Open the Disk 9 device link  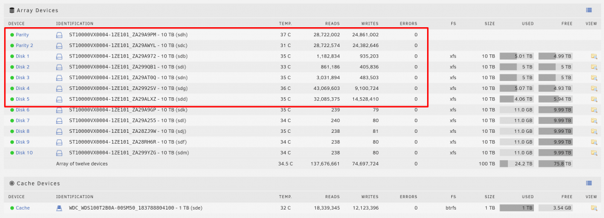pos(23,142)
